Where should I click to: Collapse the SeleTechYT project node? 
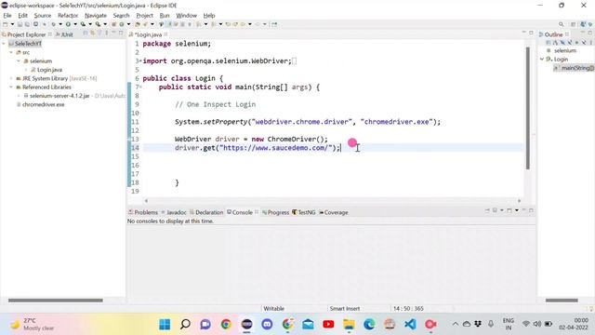coord(4,44)
